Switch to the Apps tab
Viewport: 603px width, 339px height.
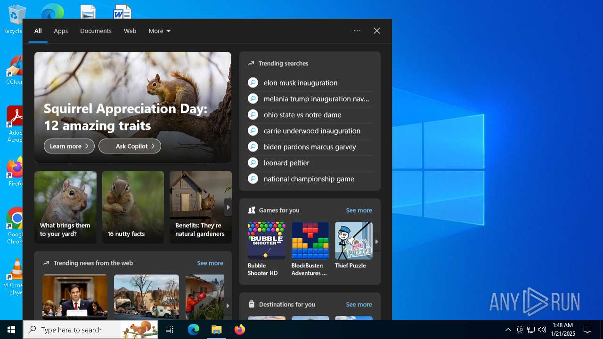(61, 31)
